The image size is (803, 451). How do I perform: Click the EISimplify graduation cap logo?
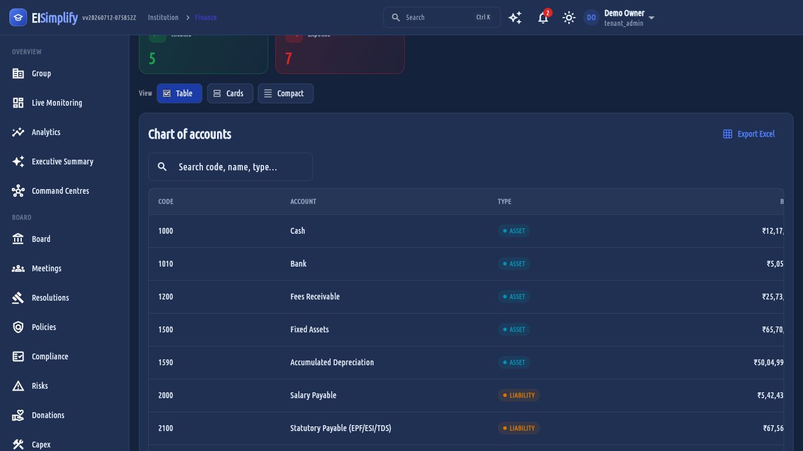click(x=18, y=18)
